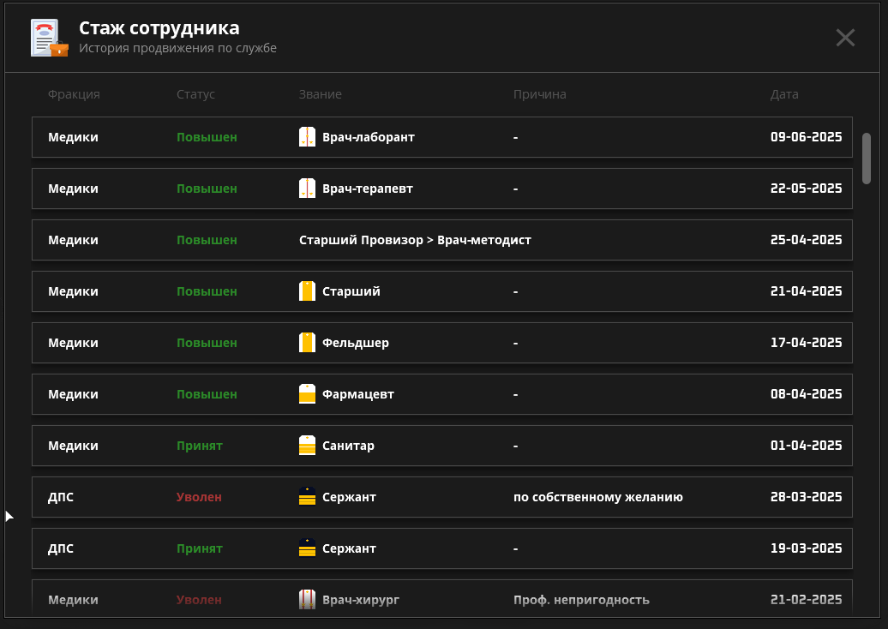Click the 'по собственному желанию' reason text
This screenshot has width=888, height=629.
pyautogui.click(x=597, y=497)
